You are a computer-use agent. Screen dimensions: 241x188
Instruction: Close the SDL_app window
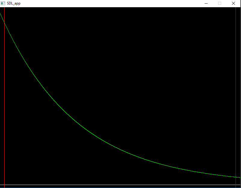[x=233, y=3]
